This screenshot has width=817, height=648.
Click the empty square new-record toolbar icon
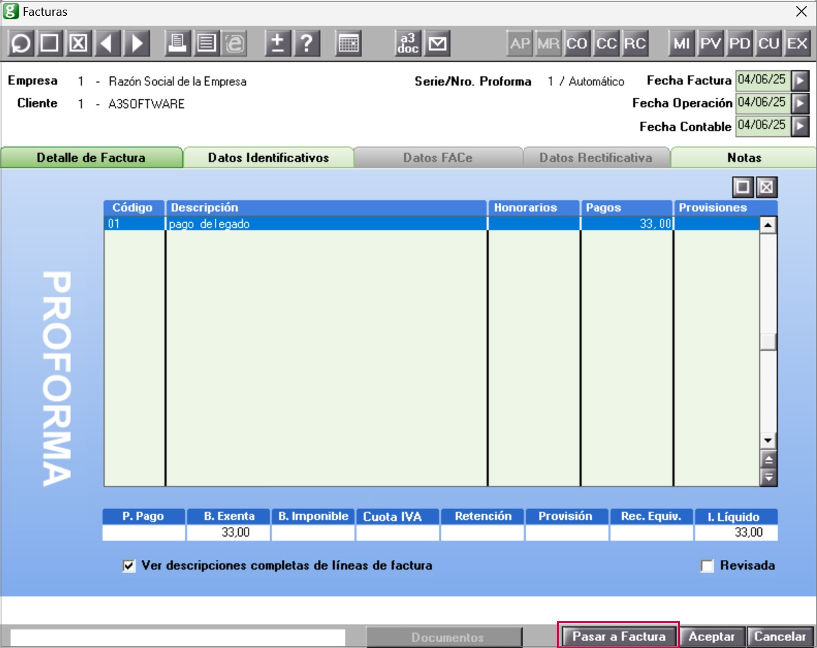pyautogui.click(x=50, y=43)
